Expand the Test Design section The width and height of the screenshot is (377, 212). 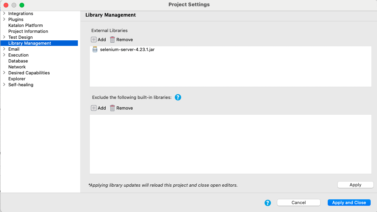point(4,37)
